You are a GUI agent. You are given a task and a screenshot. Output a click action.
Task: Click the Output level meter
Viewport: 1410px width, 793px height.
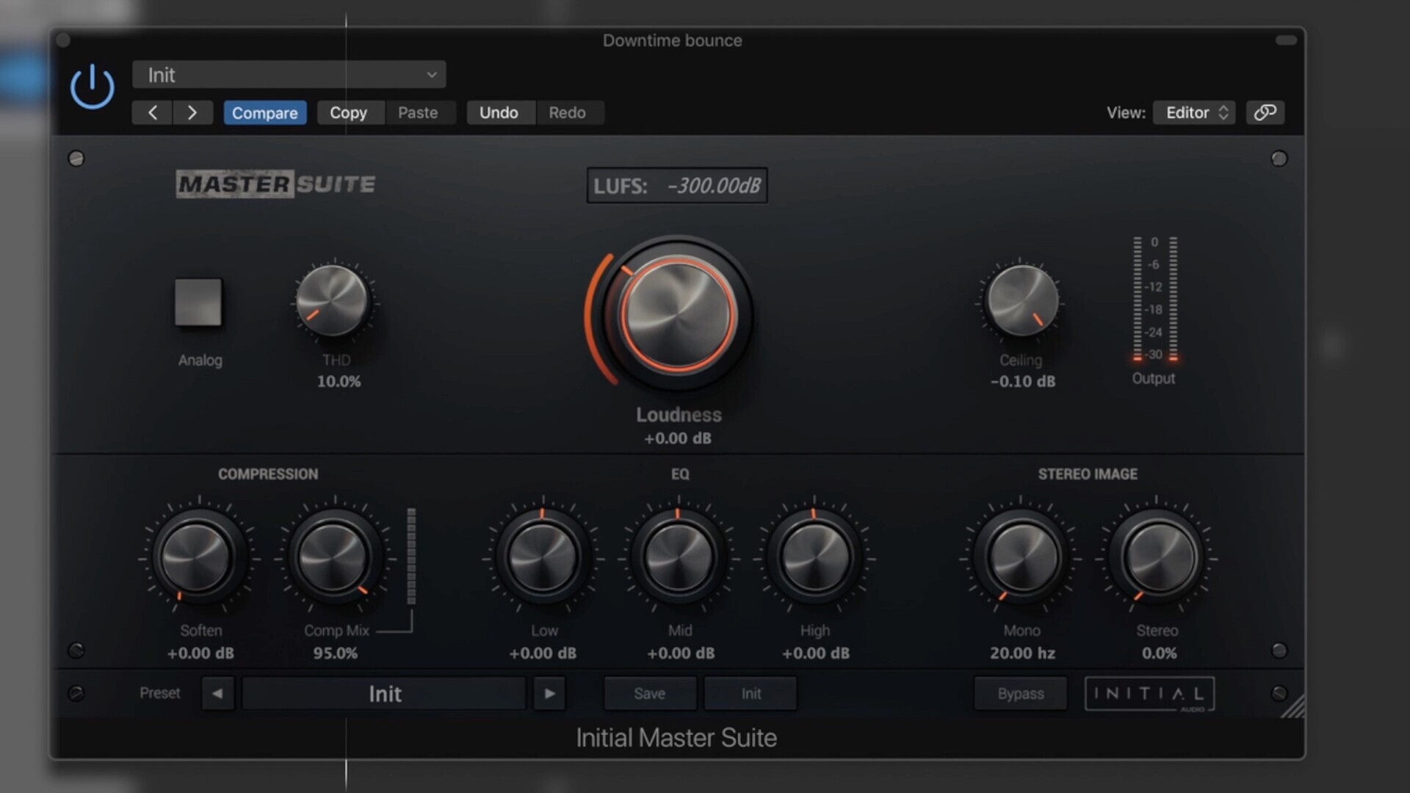(1155, 299)
